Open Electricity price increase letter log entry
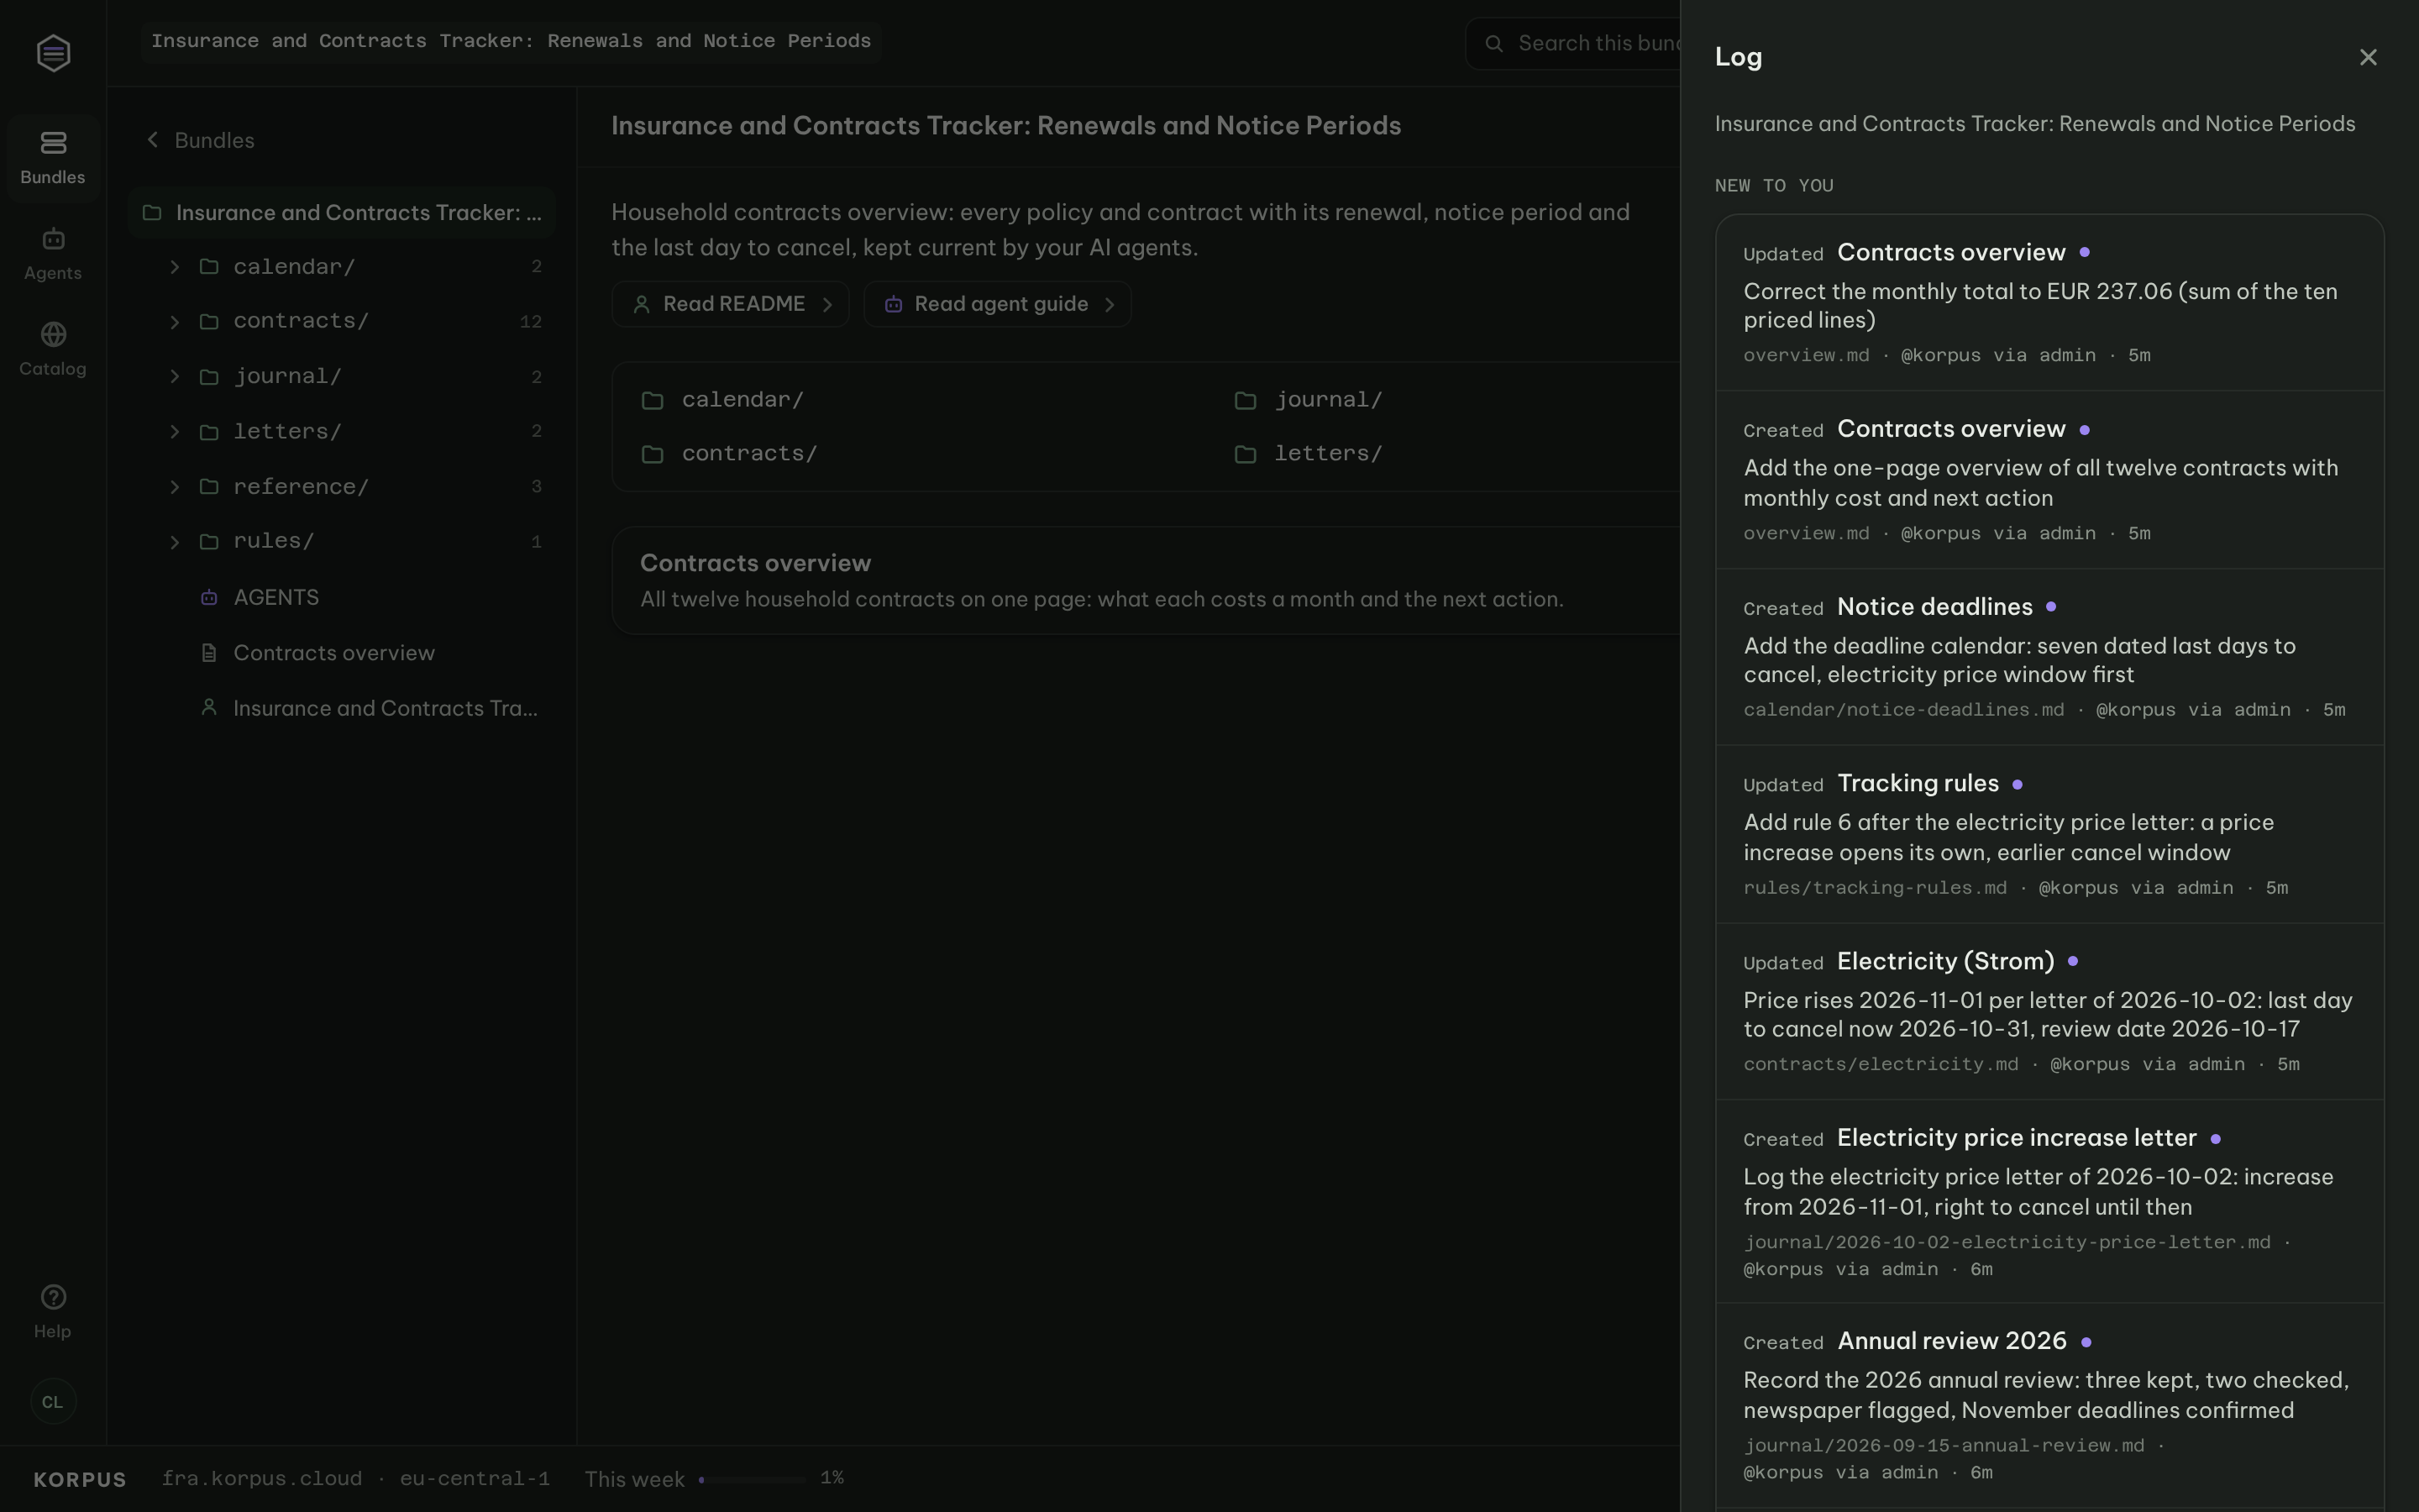 click(x=2049, y=1201)
